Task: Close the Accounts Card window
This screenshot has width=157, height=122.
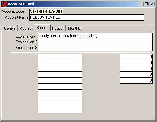Action: (152, 4)
